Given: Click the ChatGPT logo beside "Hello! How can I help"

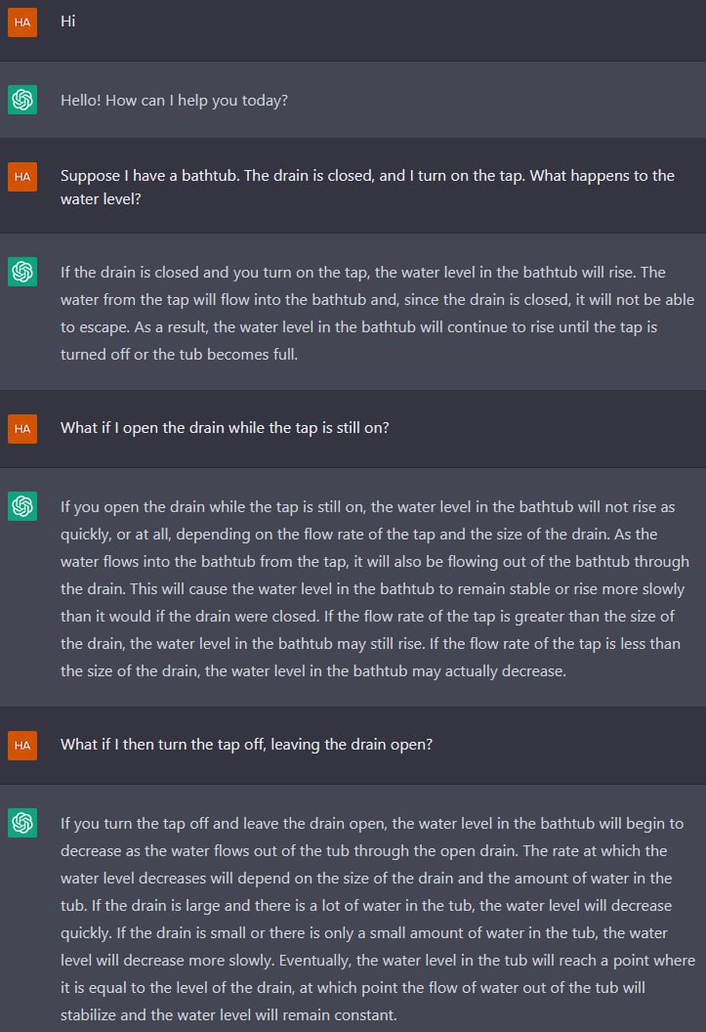Looking at the screenshot, I should tap(22, 100).
